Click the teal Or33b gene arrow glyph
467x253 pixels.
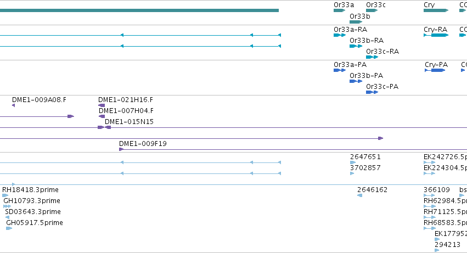tap(356, 22)
